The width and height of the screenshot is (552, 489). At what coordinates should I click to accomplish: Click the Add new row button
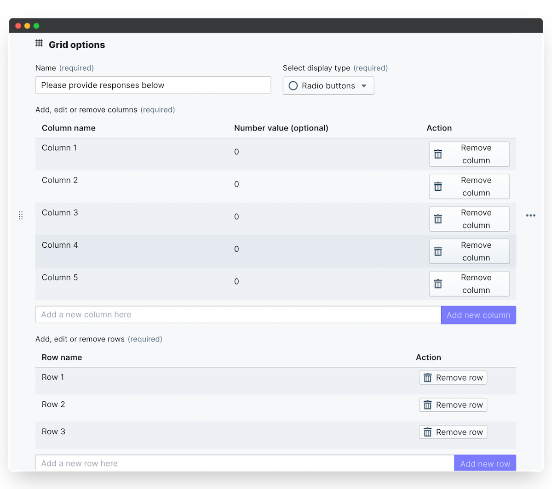coord(485,463)
